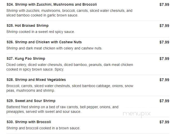183x135 pixels.
Task: Click the Sweet and Sour Shrimp price
Action: click(164, 101)
